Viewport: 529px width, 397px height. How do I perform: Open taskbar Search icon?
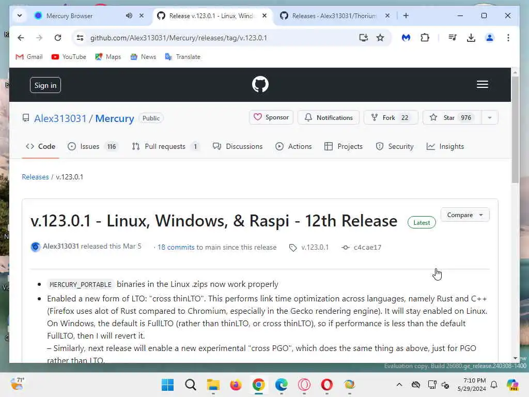[x=190, y=385]
